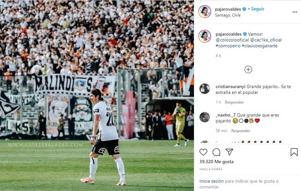Open the 39.320 Me gusta likes list

click(217, 162)
